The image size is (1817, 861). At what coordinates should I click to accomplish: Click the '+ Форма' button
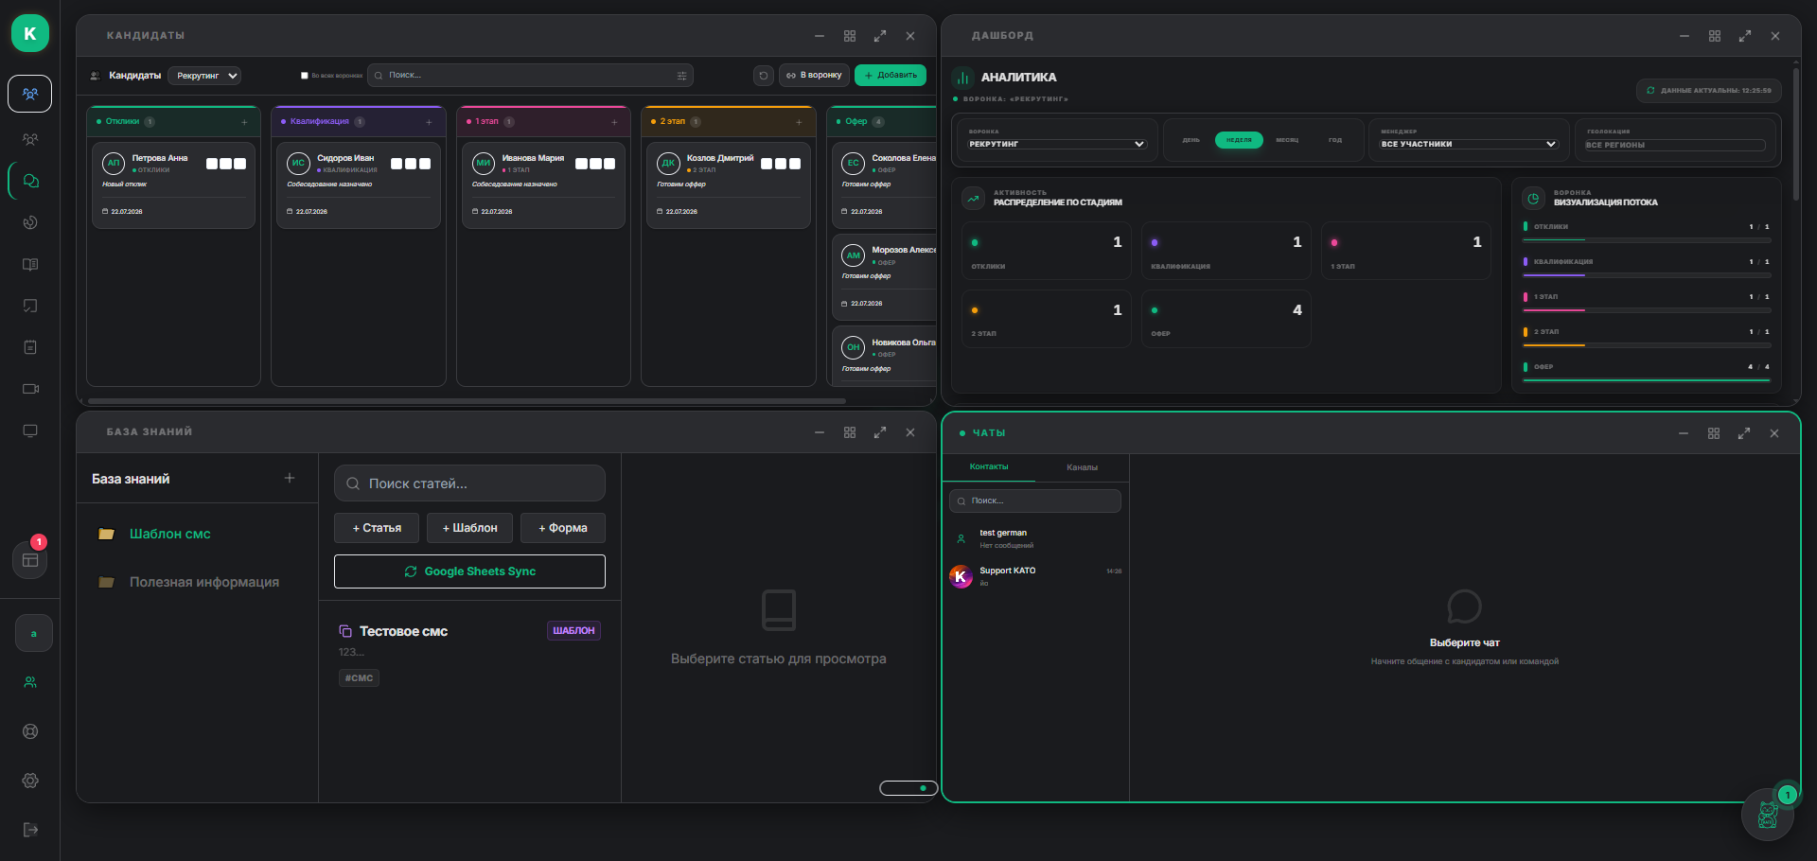click(563, 528)
